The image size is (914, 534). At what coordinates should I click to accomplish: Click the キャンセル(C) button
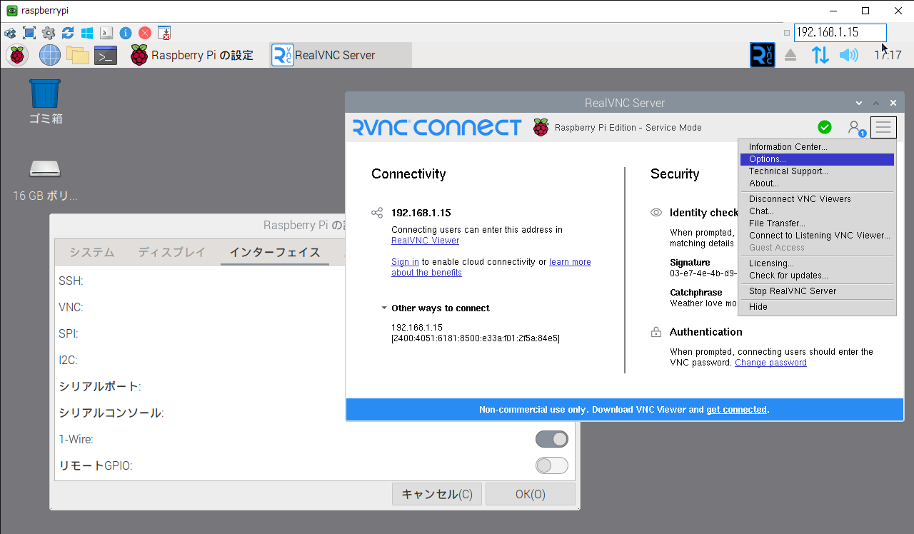coord(437,494)
